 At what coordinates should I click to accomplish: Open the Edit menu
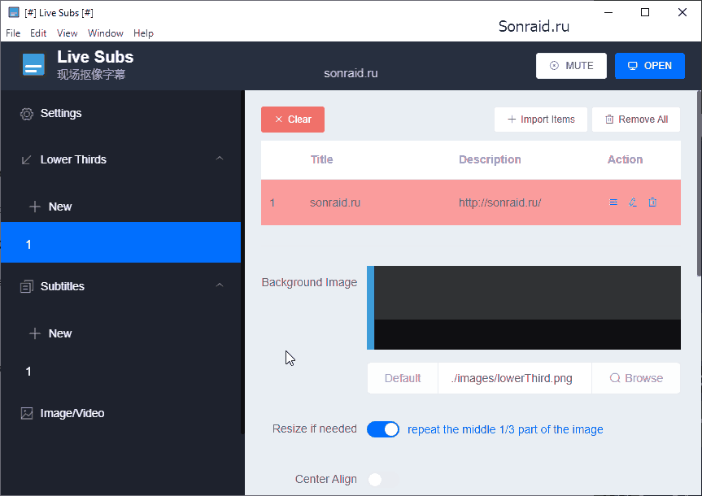[x=38, y=33]
